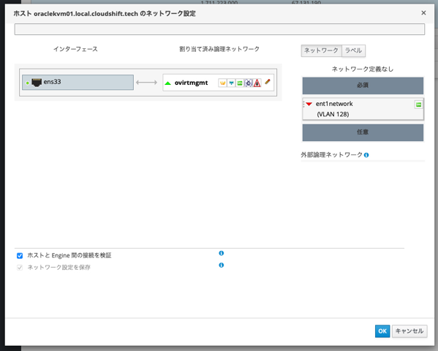Click the green ens33 link status dot
438x351 pixels.
click(27, 83)
